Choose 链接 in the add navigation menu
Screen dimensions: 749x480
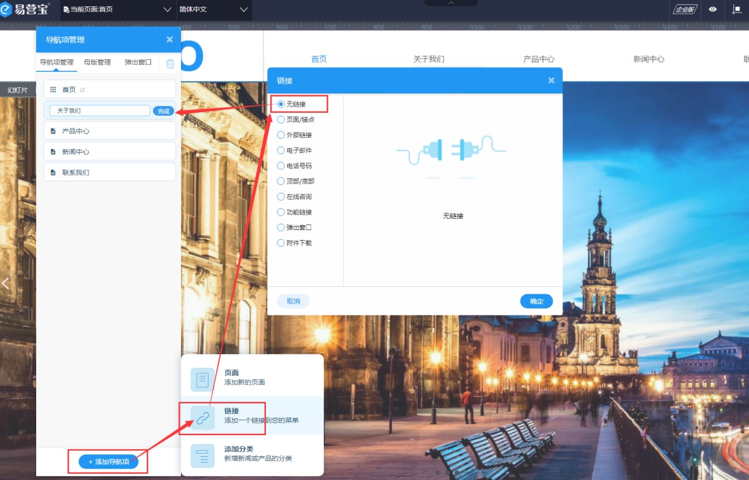coord(252,416)
